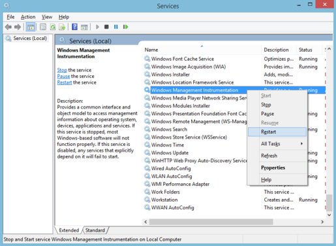Click the Stop the service link

pos(62,70)
